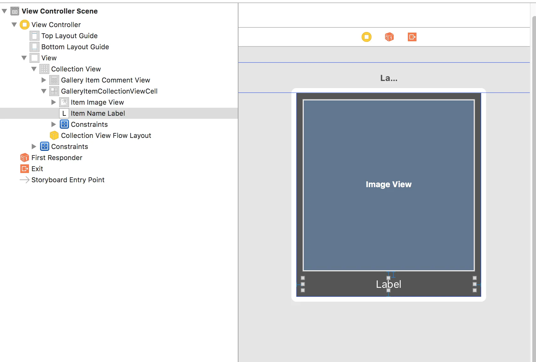Click the GalleryItemCollectionViewCell icon
Viewport: 536px width, 362px height.
[54, 91]
